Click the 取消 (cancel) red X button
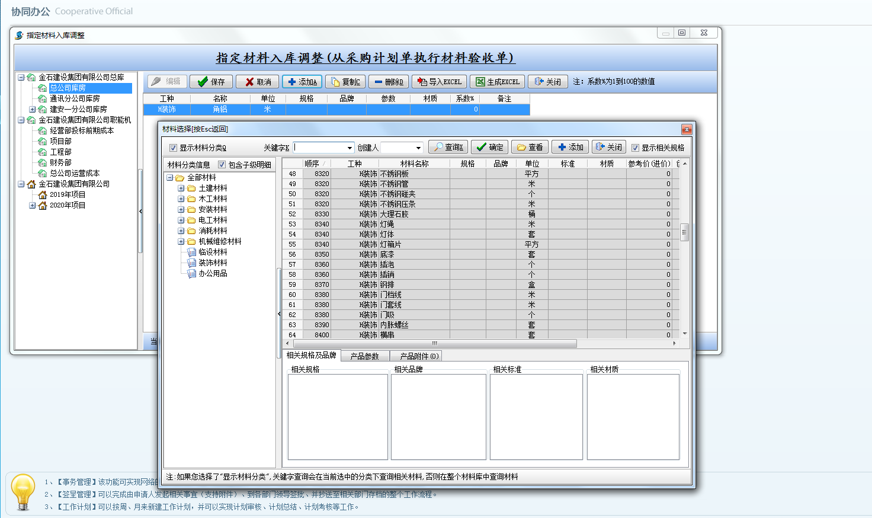 pos(258,82)
